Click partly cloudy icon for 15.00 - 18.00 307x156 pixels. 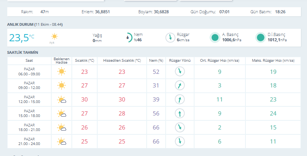click(x=62, y=114)
